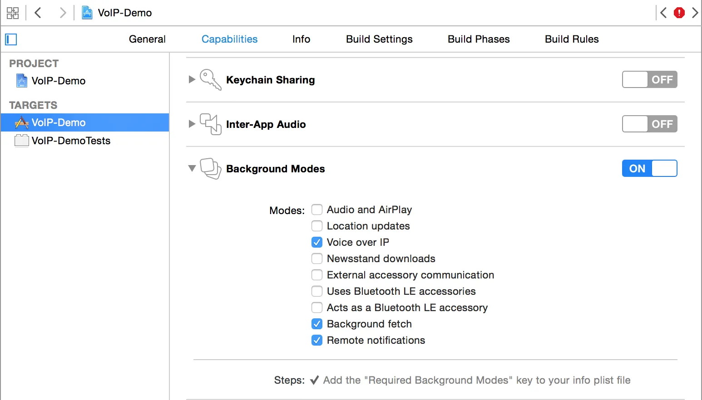Click the red error issue indicator
This screenshot has width=702, height=400.
pos(679,13)
